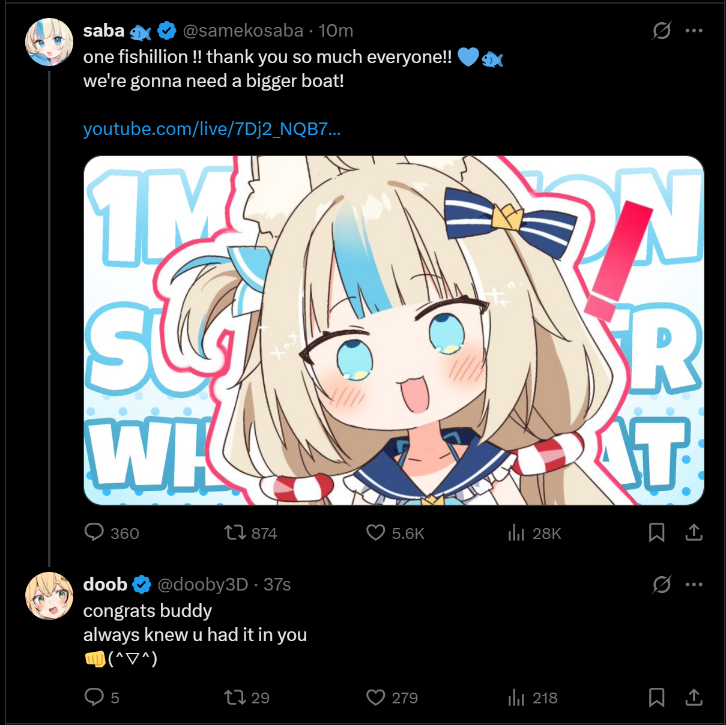Viewport: 726px width, 725px height.
Task: Visit saba's profile via avatar picture
Action: 49,41
